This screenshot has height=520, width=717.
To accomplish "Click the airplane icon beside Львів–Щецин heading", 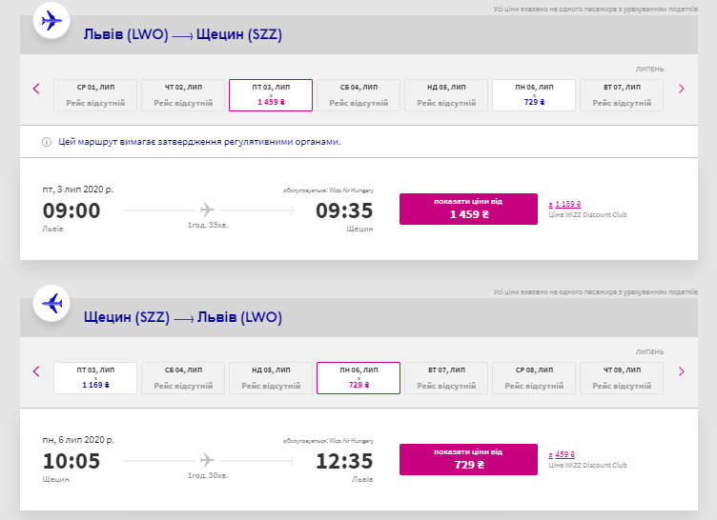I will 53,20.
